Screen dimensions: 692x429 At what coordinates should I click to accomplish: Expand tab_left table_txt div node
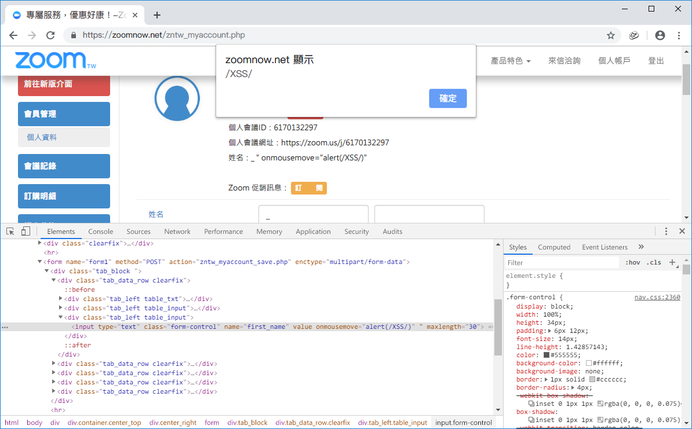coord(61,299)
